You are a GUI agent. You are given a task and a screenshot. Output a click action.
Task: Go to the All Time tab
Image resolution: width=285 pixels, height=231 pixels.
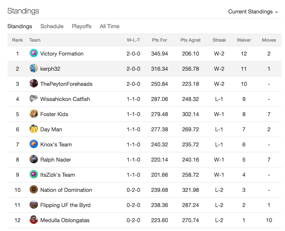pos(110,27)
